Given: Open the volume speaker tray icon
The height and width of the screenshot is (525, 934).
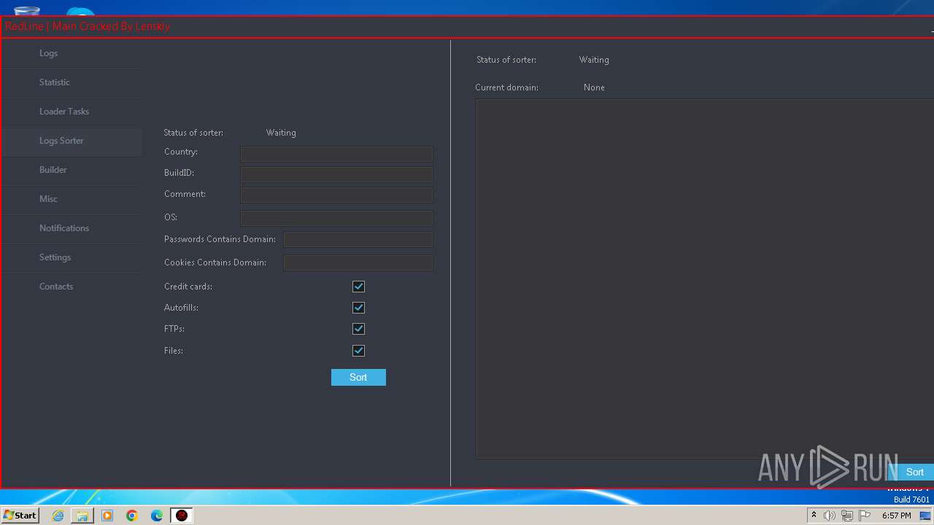Looking at the screenshot, I should click(x=830, y=516).
